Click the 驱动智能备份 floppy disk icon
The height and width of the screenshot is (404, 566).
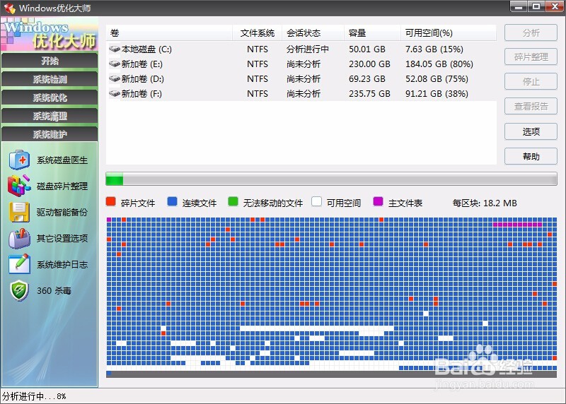click(x=19, y=212)
